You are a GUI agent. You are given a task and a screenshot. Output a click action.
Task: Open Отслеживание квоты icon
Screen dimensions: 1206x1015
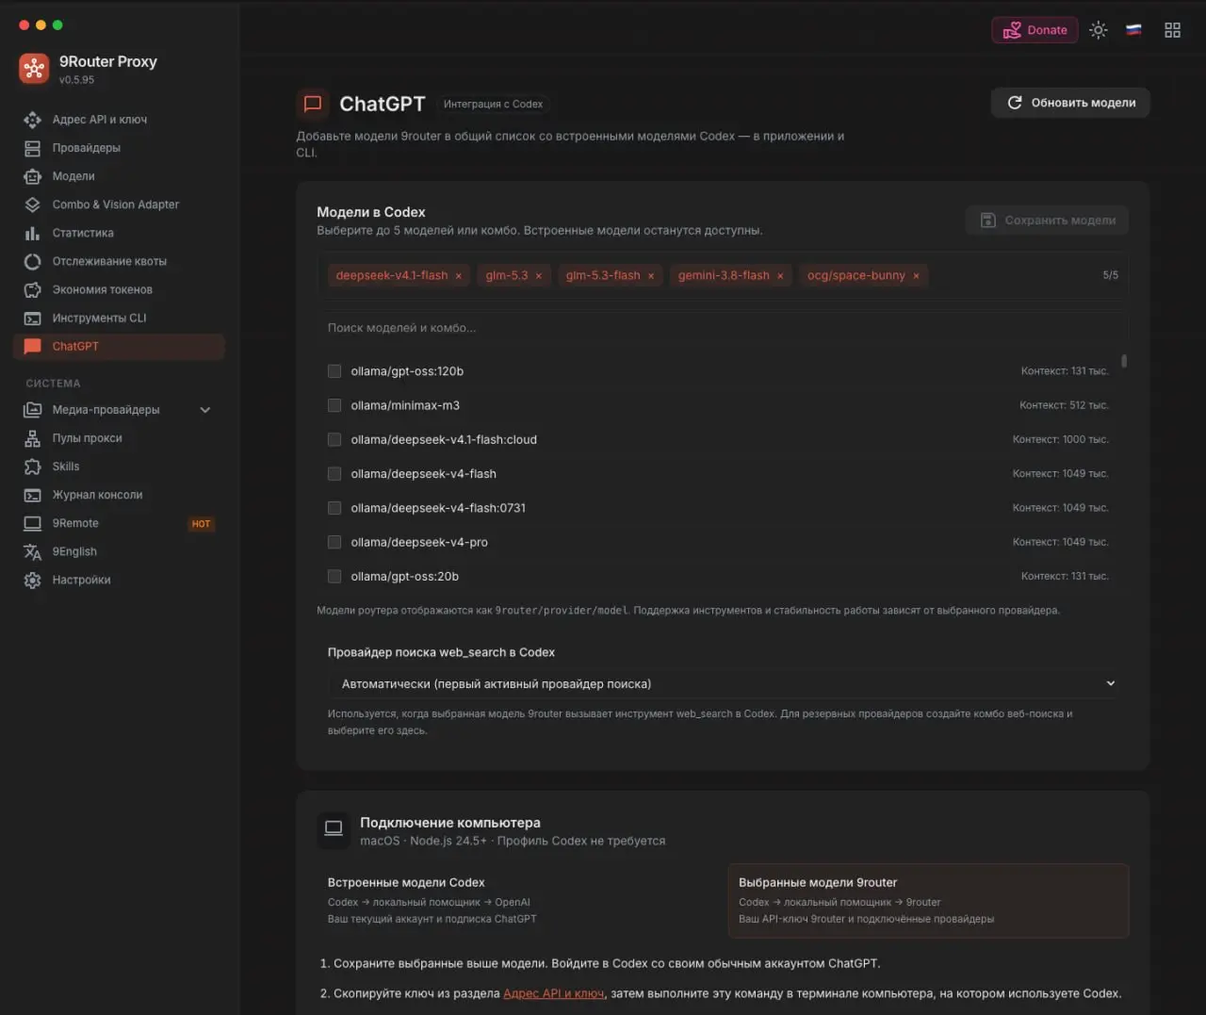(x=33, y=261)
